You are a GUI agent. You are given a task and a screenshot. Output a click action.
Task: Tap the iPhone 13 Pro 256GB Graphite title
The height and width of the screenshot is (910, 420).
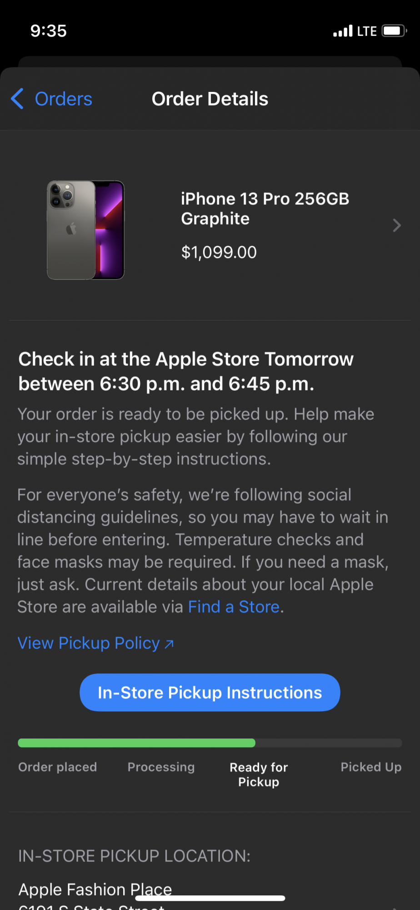(265, 208)
